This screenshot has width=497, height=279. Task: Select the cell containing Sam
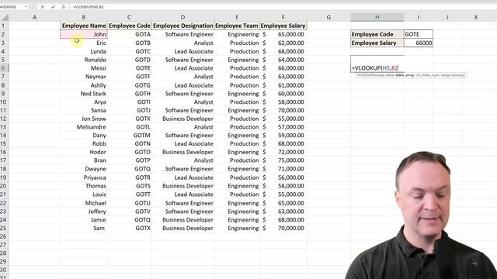(84, 228)
